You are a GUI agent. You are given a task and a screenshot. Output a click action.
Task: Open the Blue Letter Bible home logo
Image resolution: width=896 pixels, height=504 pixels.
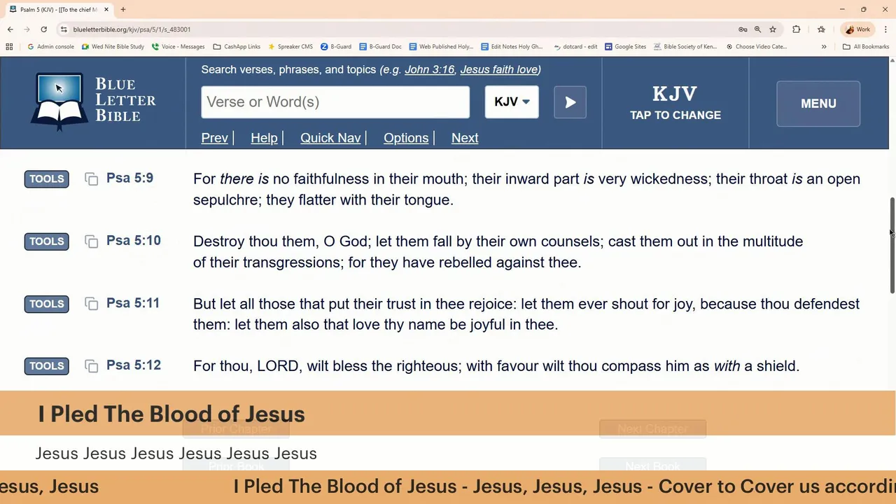coord(93,102)
